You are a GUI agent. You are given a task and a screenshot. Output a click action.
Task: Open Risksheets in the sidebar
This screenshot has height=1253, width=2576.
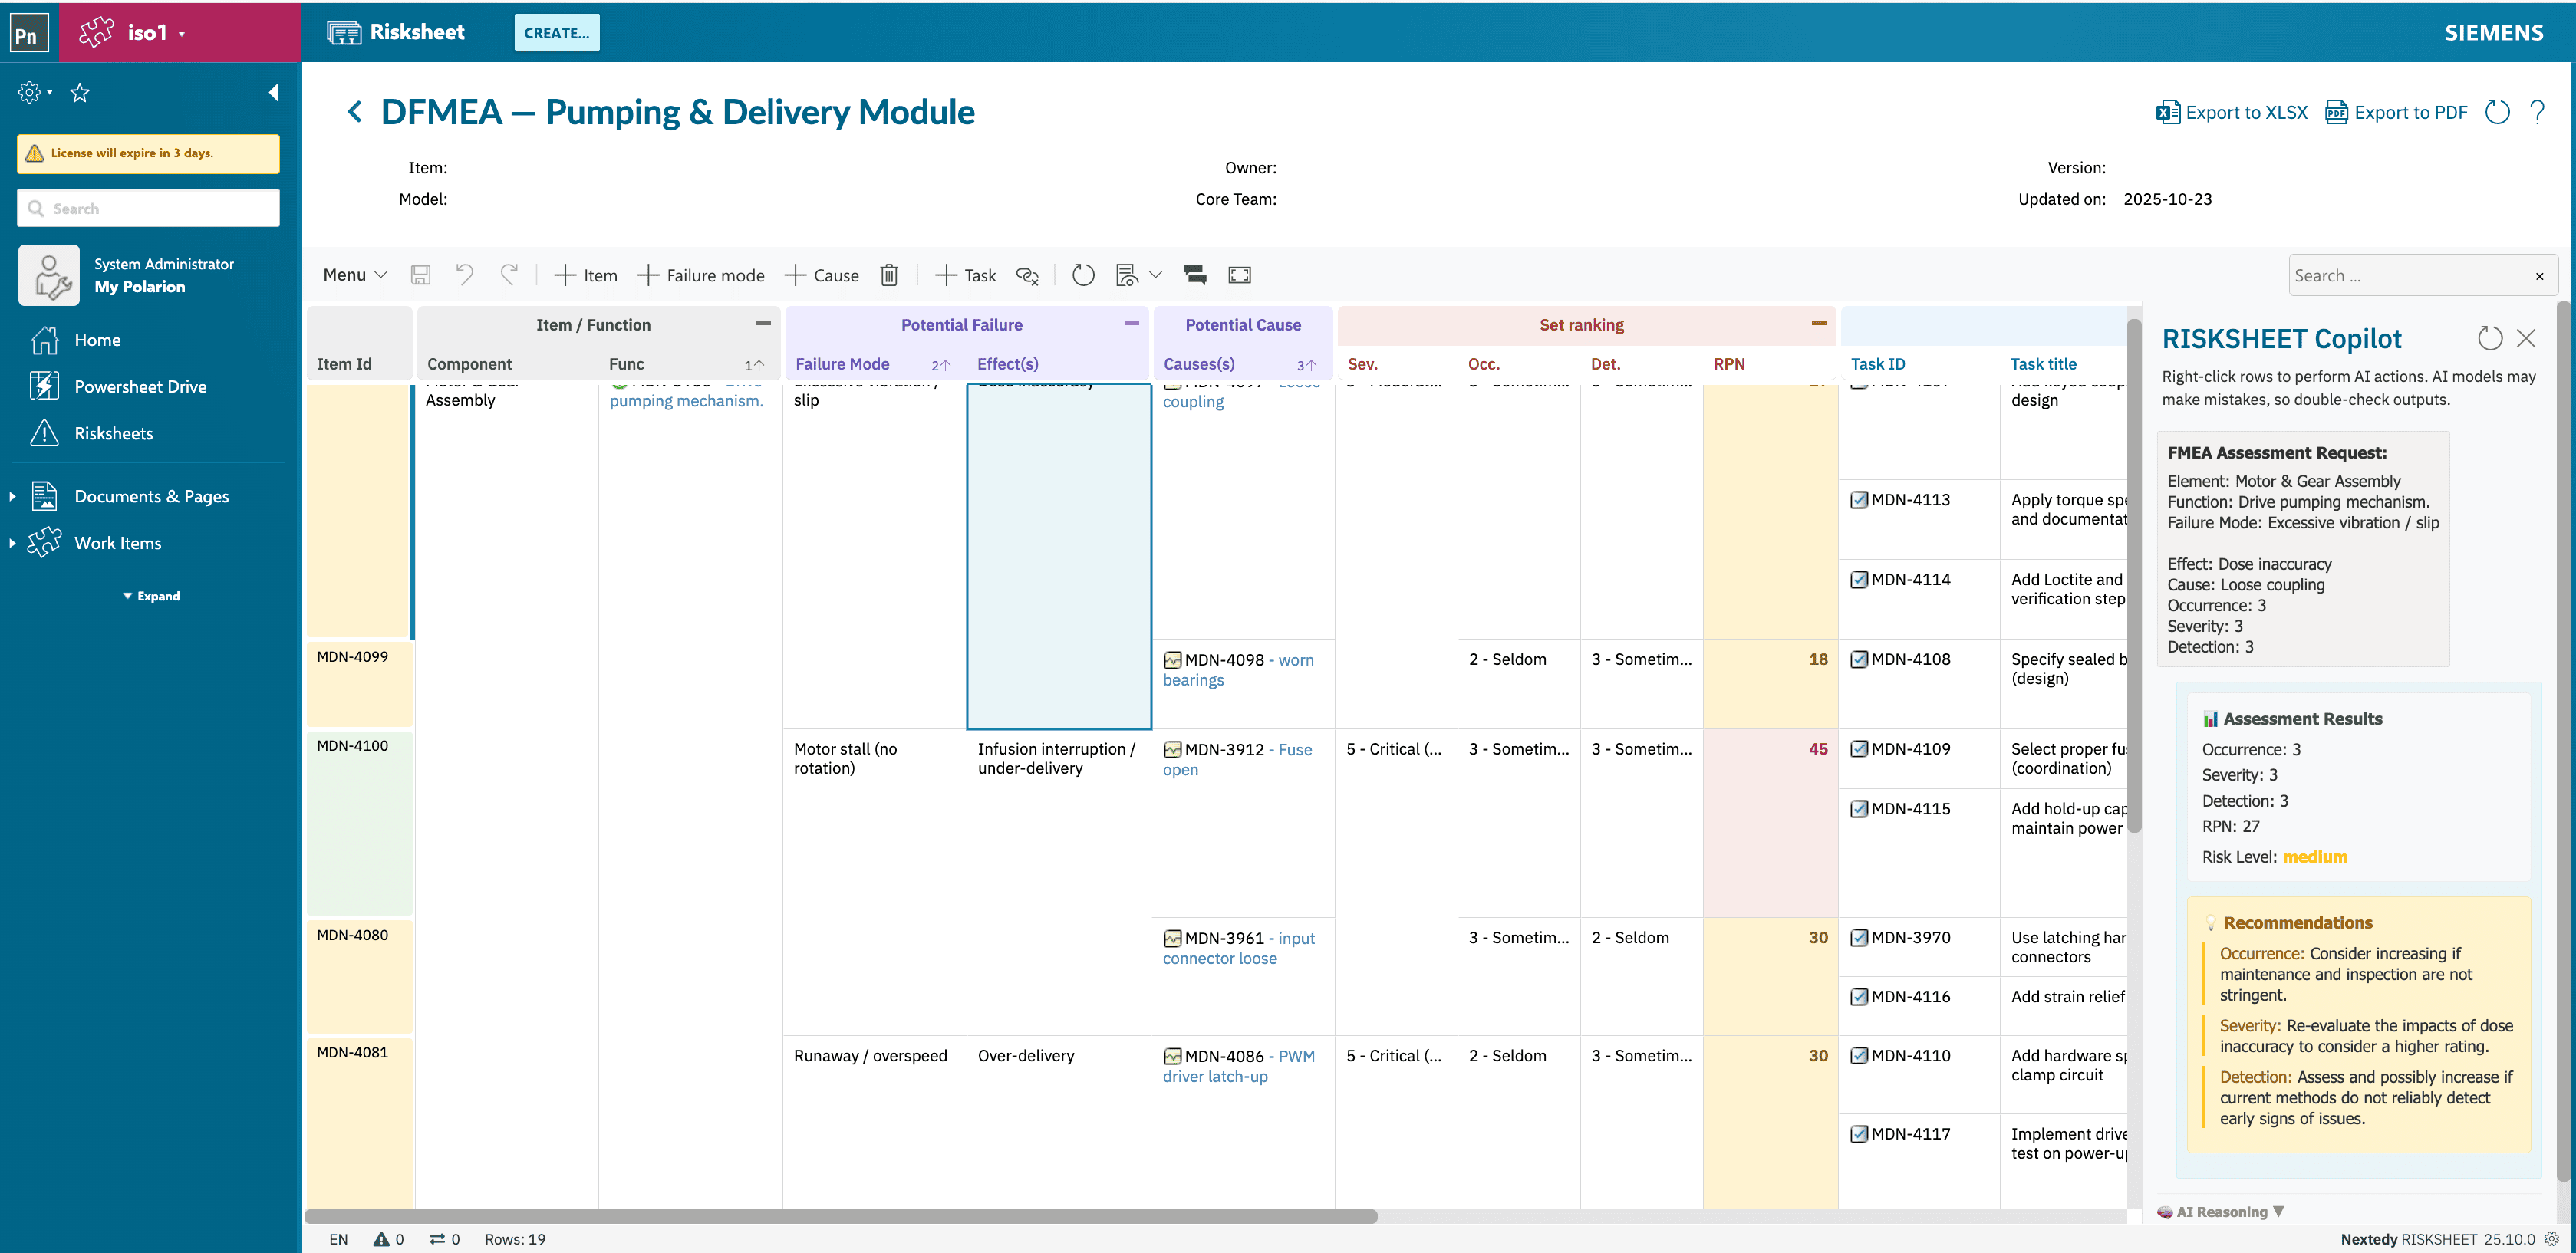coord(113,433)
